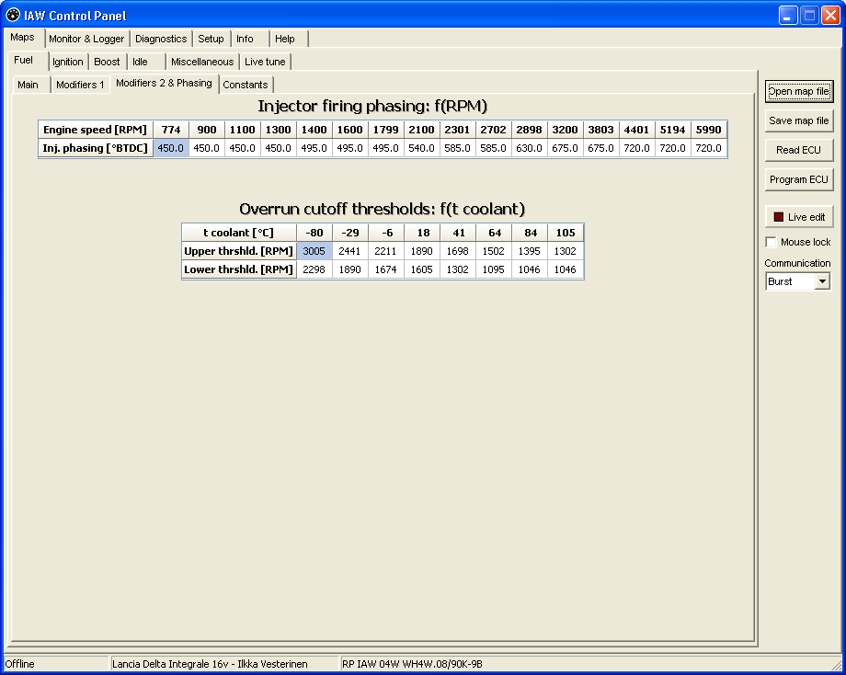Image resolution: width=846 pixels, height=675 pixels.
Task: Select the Constants sub-tab
Action: pos(245,85)
